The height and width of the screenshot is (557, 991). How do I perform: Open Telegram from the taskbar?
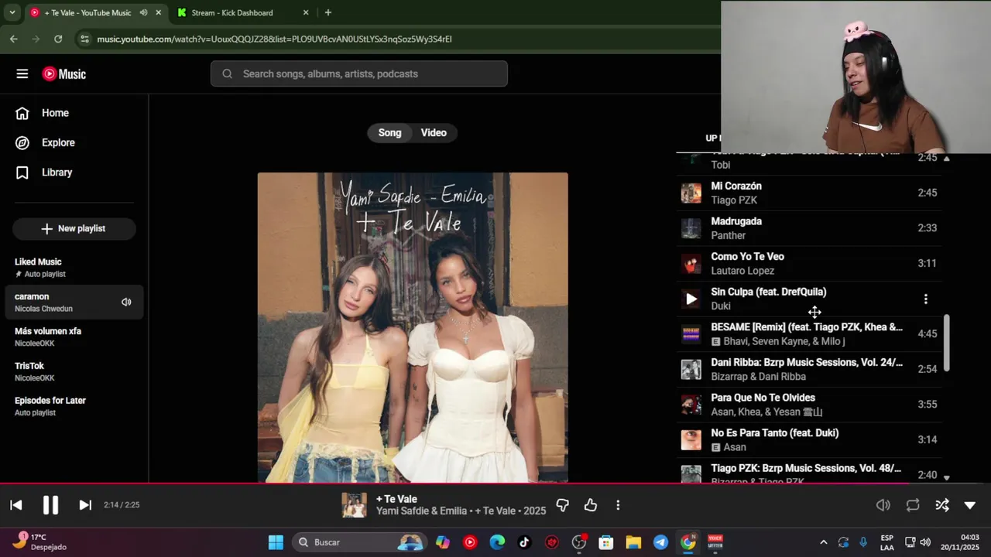660,542
